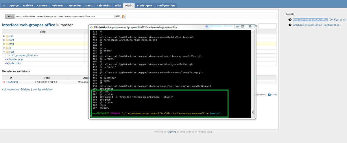Click the Atom feed icon
Screen dimensions: 347x143
click(270, 94)
